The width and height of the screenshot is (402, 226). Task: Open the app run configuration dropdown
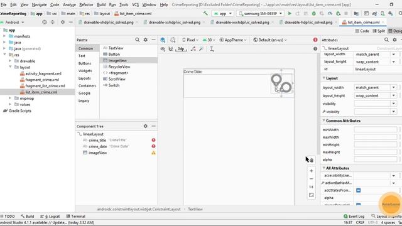(223, 14)
